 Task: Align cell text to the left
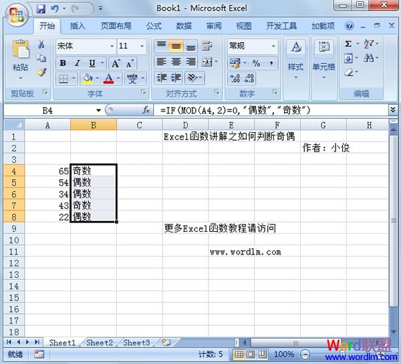coord(161,61)
